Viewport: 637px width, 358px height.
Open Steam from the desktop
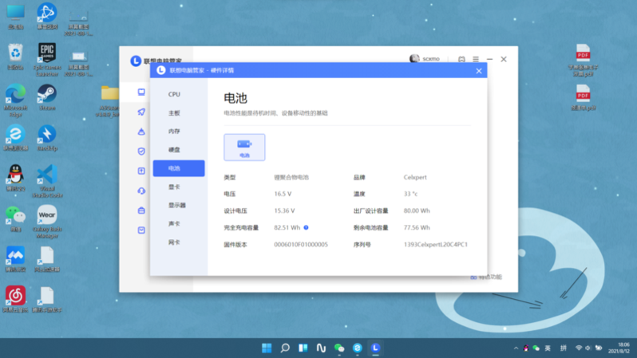pos(47,94)
